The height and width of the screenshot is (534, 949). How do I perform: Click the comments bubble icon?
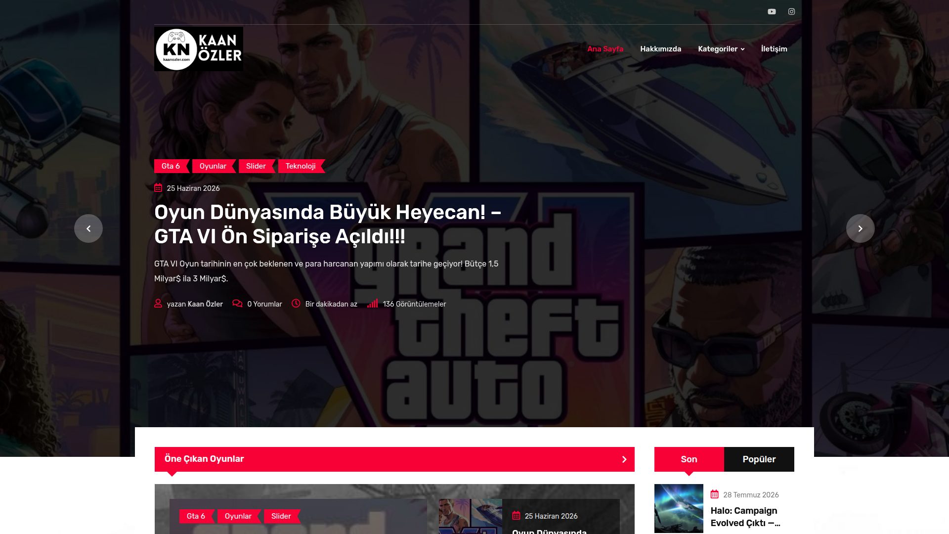[x=237, y=304]
